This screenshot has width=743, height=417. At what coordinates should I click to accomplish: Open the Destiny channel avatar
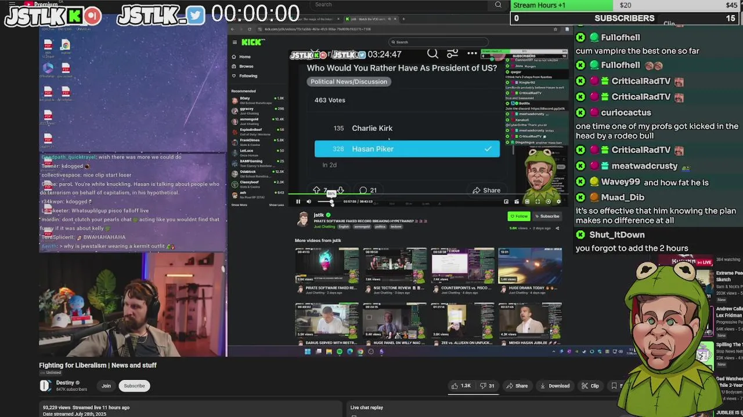(45, 386)
